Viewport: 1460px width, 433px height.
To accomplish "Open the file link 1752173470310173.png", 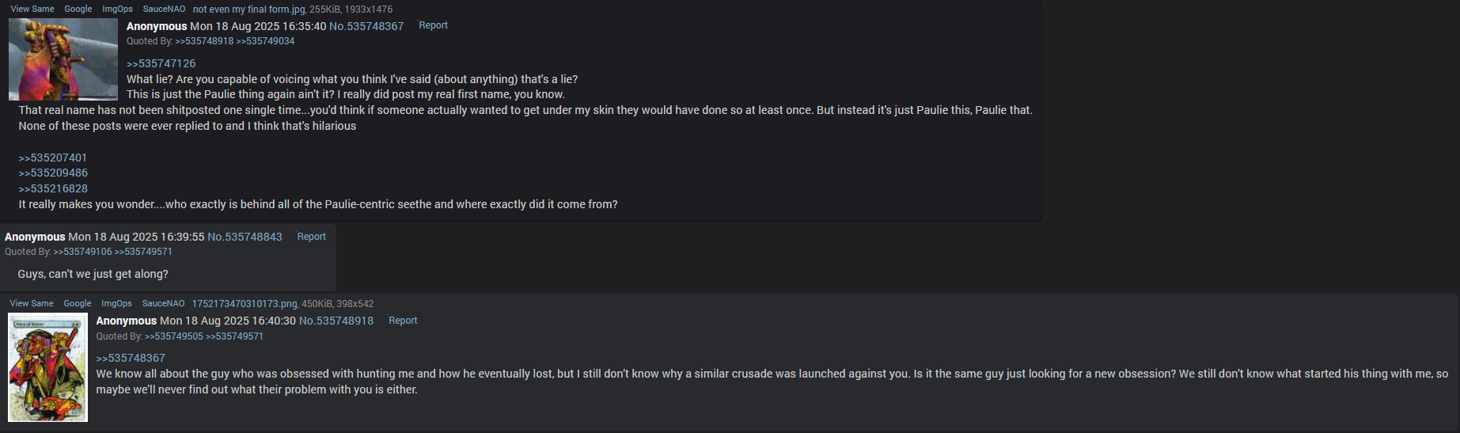I will click(245, 304).
